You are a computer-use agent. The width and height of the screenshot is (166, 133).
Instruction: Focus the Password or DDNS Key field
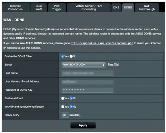coord(87,90)
